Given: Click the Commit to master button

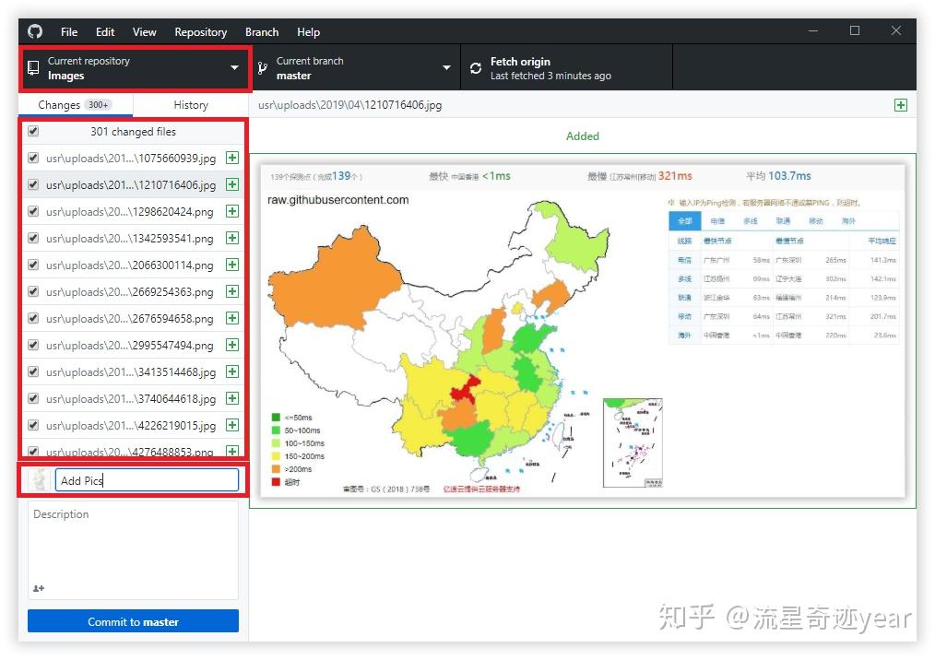Looking at the screenshot, I should click(x=132, y=620).
